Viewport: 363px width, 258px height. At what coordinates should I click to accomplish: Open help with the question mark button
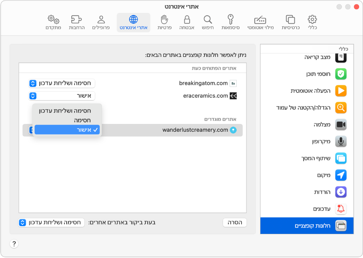pyautogui.click(x=14, y=244)
